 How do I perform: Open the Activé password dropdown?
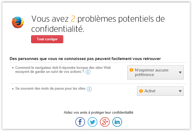point(160,91)
